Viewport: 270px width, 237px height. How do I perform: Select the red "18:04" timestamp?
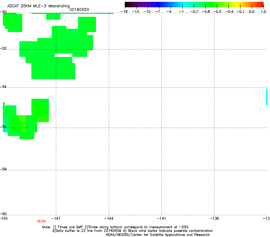[41, 221]
